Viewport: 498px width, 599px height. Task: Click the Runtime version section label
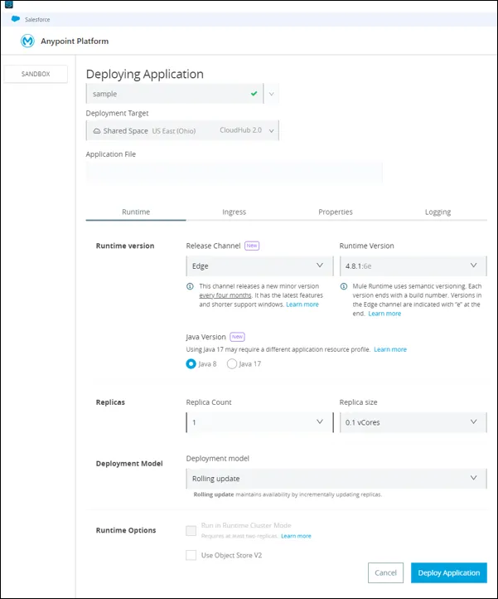pyautogui.click(x=125, y=246)
